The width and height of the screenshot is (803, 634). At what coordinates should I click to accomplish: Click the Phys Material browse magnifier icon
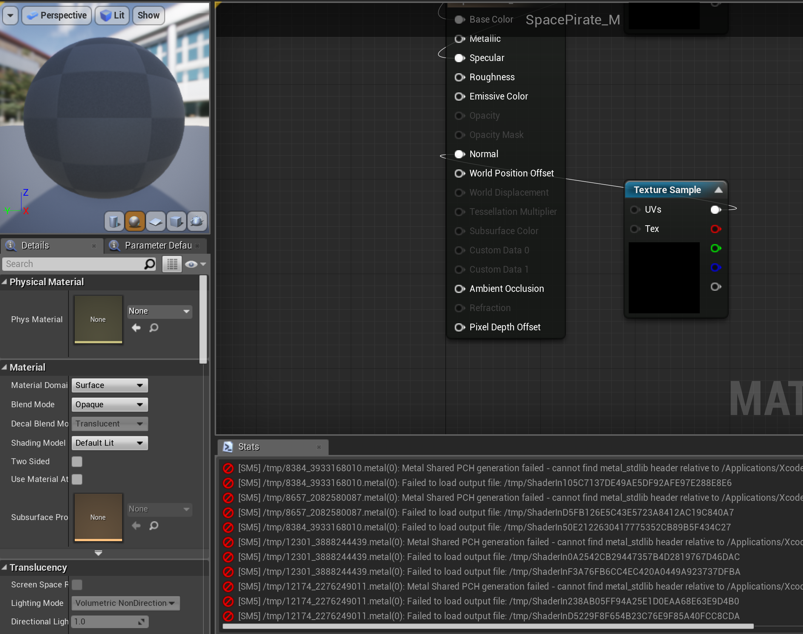click(x=154, y=328)
